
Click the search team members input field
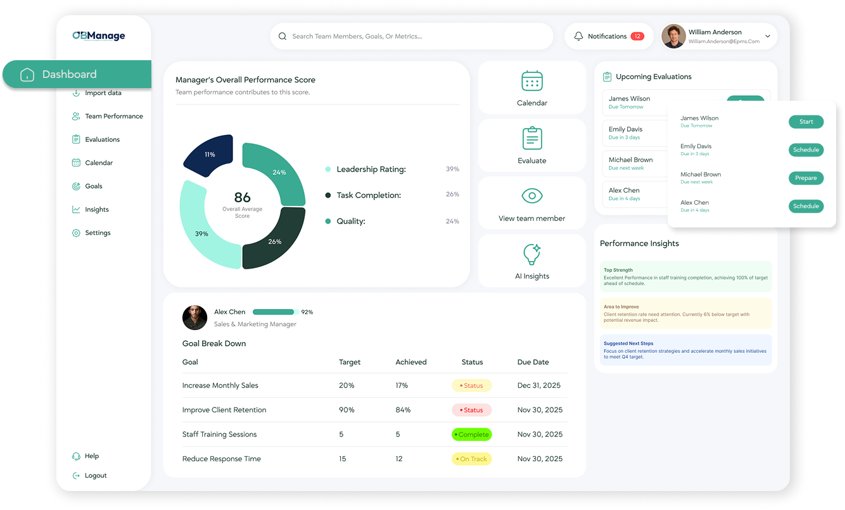[418, 37]
